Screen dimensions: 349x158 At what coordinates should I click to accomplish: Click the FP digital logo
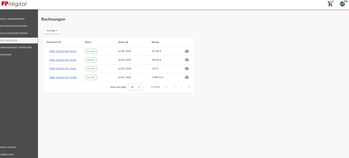(x=14, y=4)
